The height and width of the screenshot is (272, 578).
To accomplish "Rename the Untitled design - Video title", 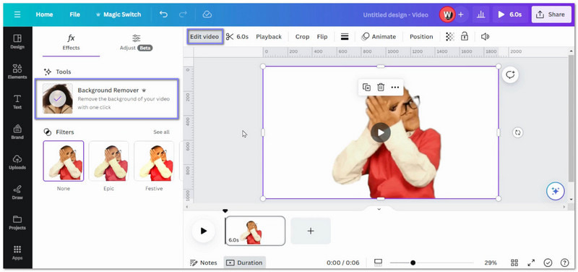I will [395, 14].
